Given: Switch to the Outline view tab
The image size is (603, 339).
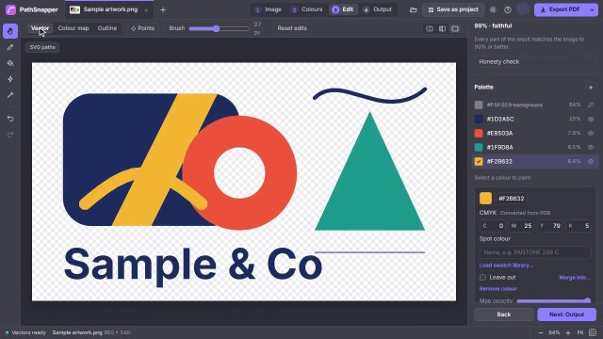Looking at the screenshot, I should tap(107, 28).
